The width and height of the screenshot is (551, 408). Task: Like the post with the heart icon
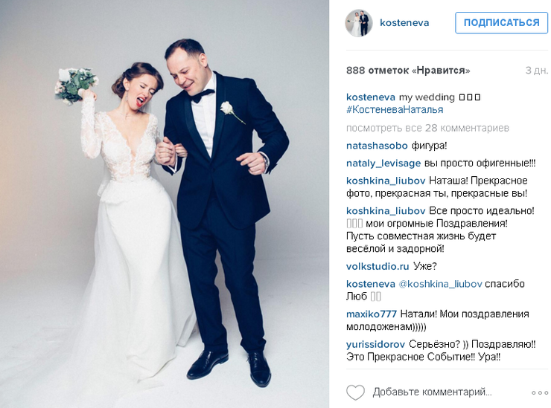coord(355,392)
